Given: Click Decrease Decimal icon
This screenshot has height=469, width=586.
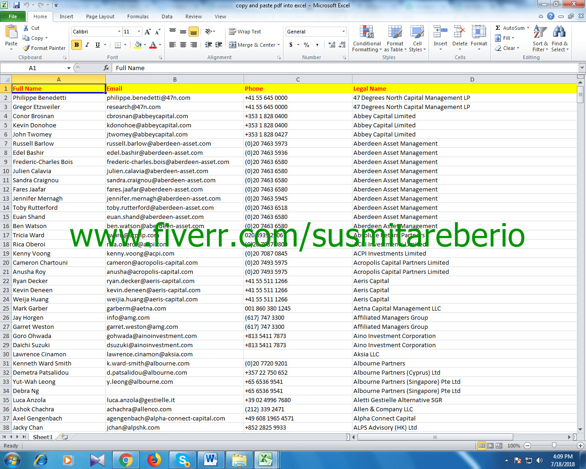Looking at the screenshot, I should [x=342, y=45].
